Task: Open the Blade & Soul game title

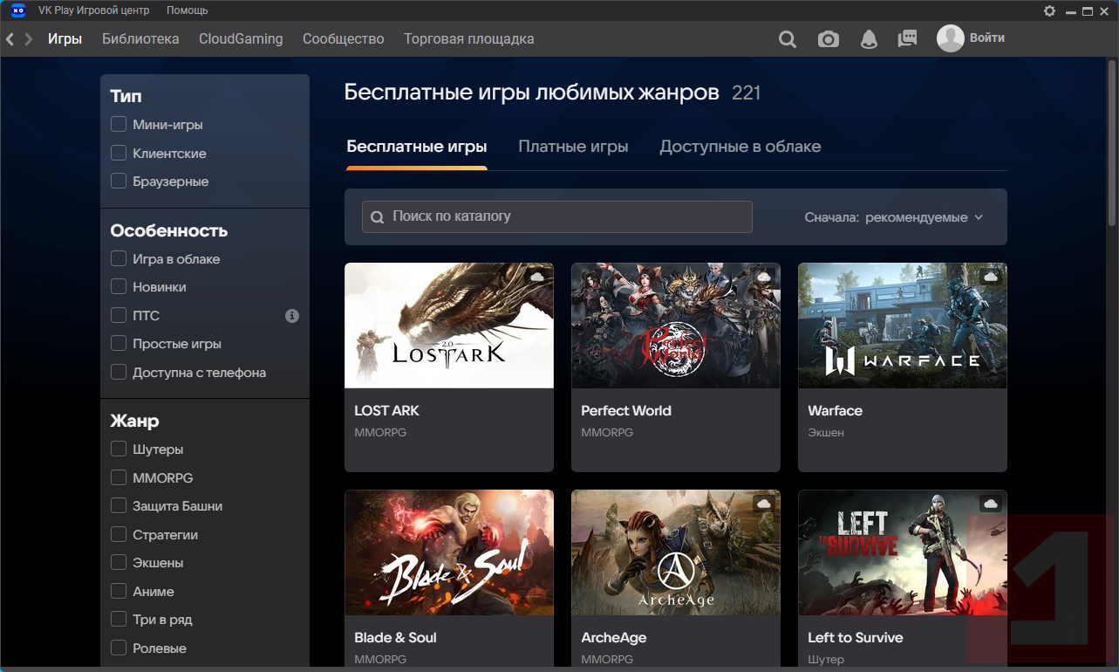Action: [x=395, y=638]
